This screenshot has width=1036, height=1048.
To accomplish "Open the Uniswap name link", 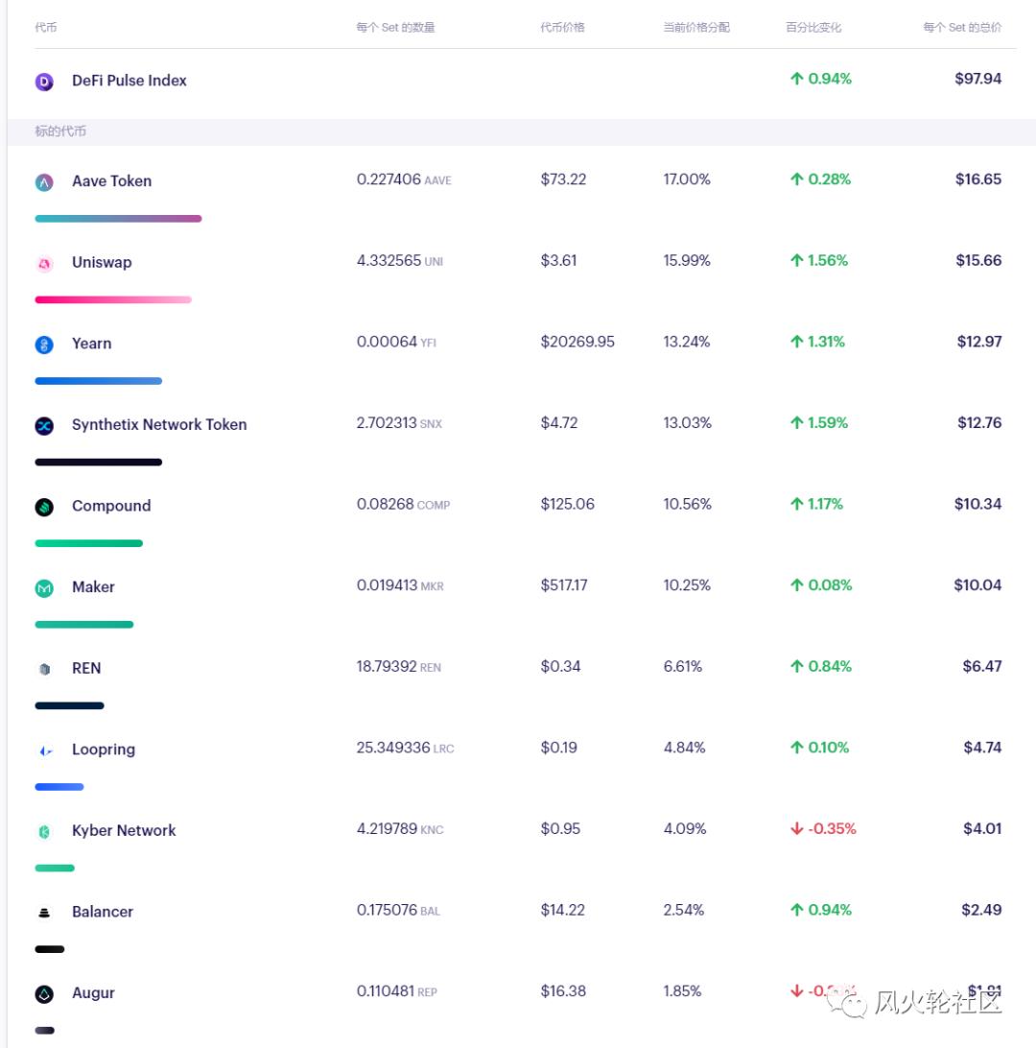I will [x=102, y=262].
